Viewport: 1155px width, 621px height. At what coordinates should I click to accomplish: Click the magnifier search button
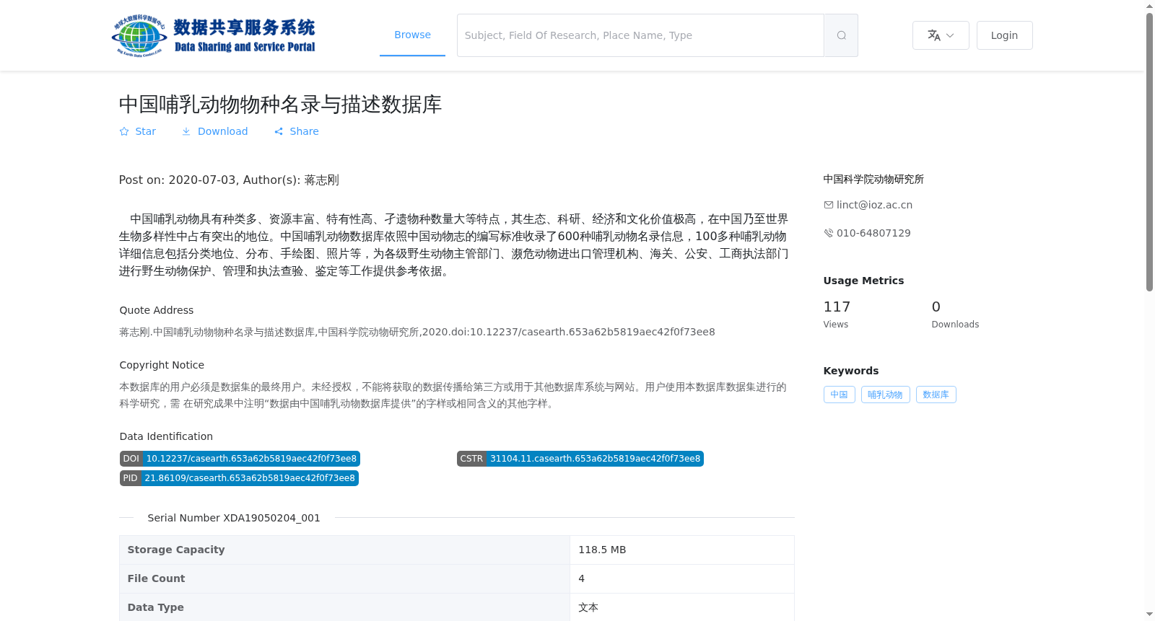pos(841,35)
